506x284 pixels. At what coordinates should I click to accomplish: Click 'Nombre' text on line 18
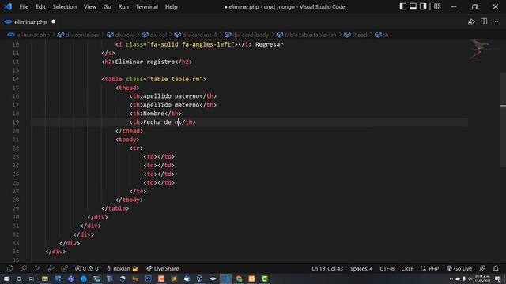(153, 114)
